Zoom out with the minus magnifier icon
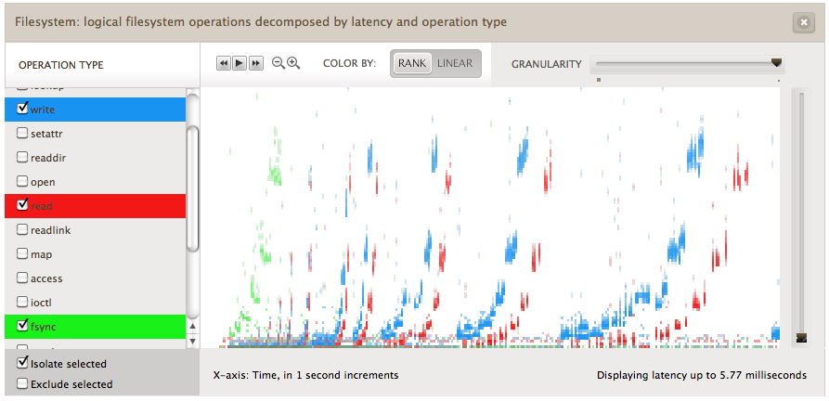This screenshot has height=401, width=829. 278,63
